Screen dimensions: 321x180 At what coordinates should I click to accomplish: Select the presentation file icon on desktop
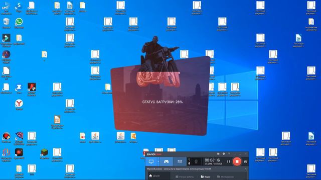point(57,122)
